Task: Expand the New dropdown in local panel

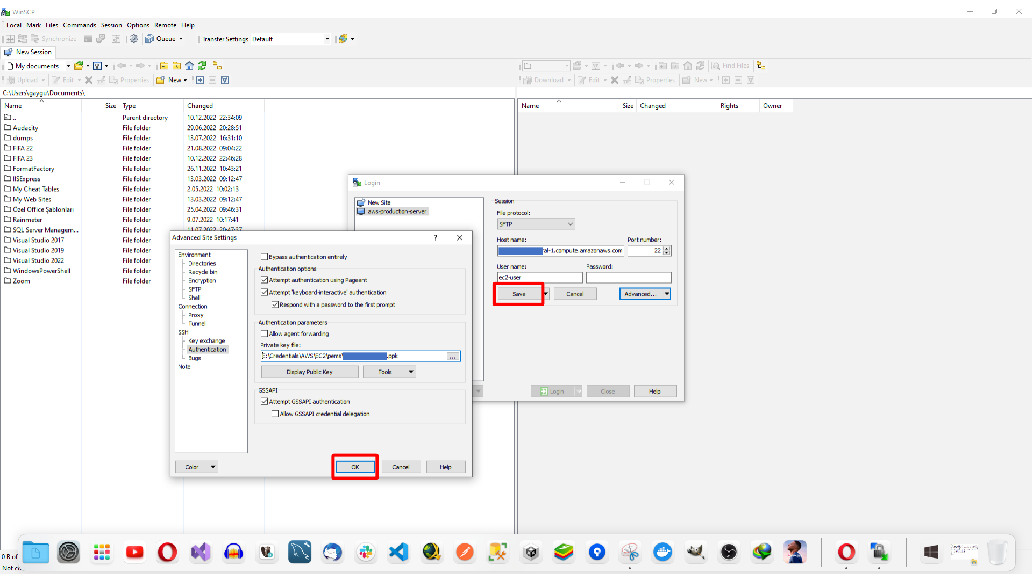Action: coord(185,80)
